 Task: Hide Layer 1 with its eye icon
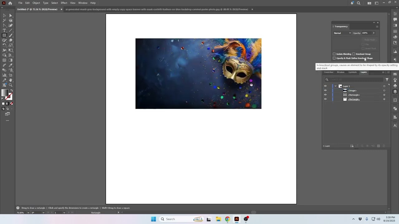[325, 86]
